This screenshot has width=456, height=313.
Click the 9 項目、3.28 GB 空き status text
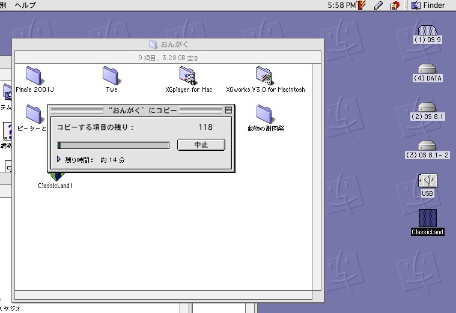tap(168, 58)
